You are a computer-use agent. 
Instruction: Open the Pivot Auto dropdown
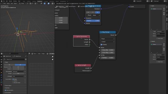pos(96,15)
